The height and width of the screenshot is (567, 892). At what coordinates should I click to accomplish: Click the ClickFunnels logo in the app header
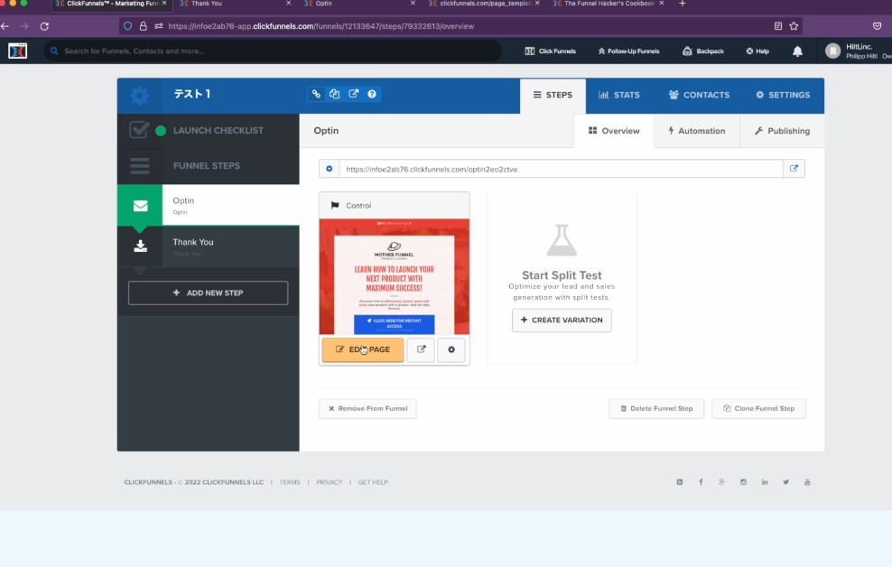point(18,51)
